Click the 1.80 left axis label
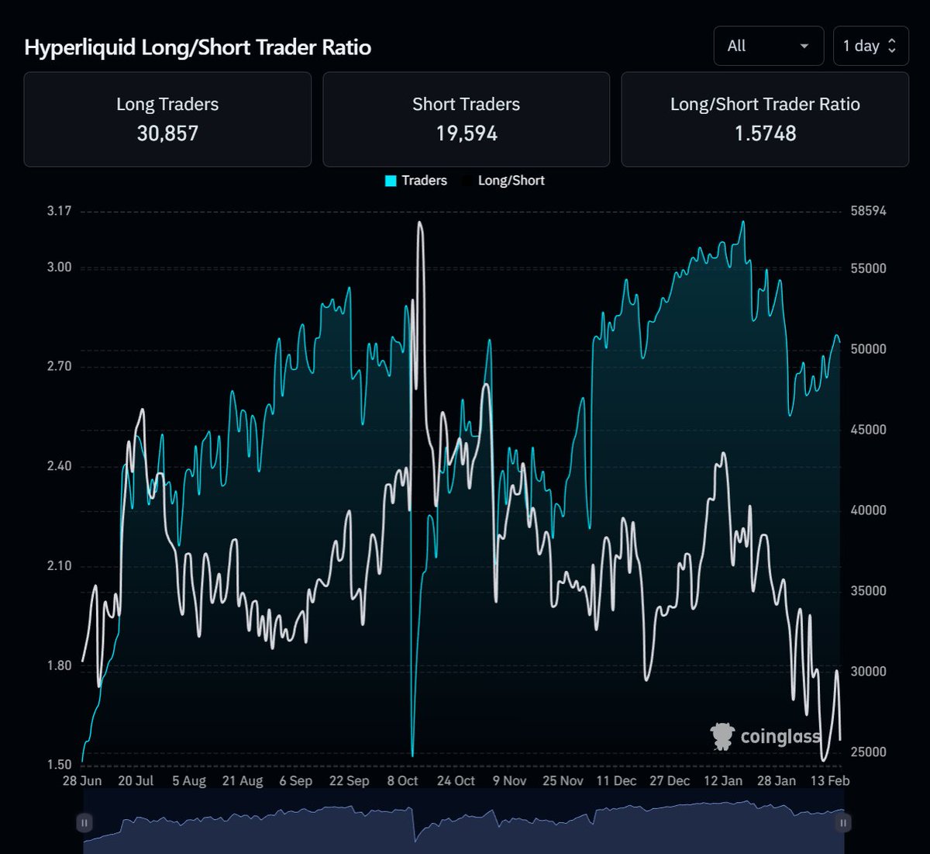The height and width of the screenshot is (854, 930). [59, 665]
